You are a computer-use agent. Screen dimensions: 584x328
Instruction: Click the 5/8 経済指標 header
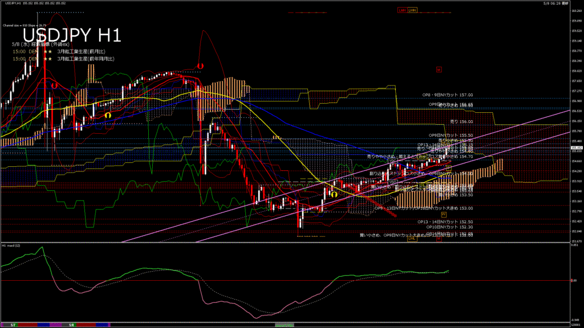tap(40, 44)
